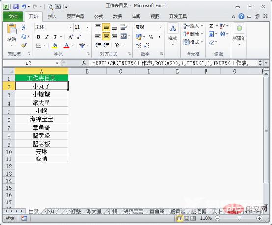Switch to the 页面布局 ribbon tab
The height and width of the screenshot is (225, 272).
tap(75, 17)
